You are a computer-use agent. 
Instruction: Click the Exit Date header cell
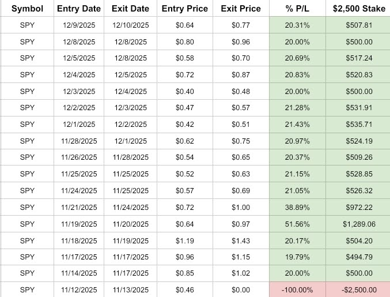click(131, 9)
